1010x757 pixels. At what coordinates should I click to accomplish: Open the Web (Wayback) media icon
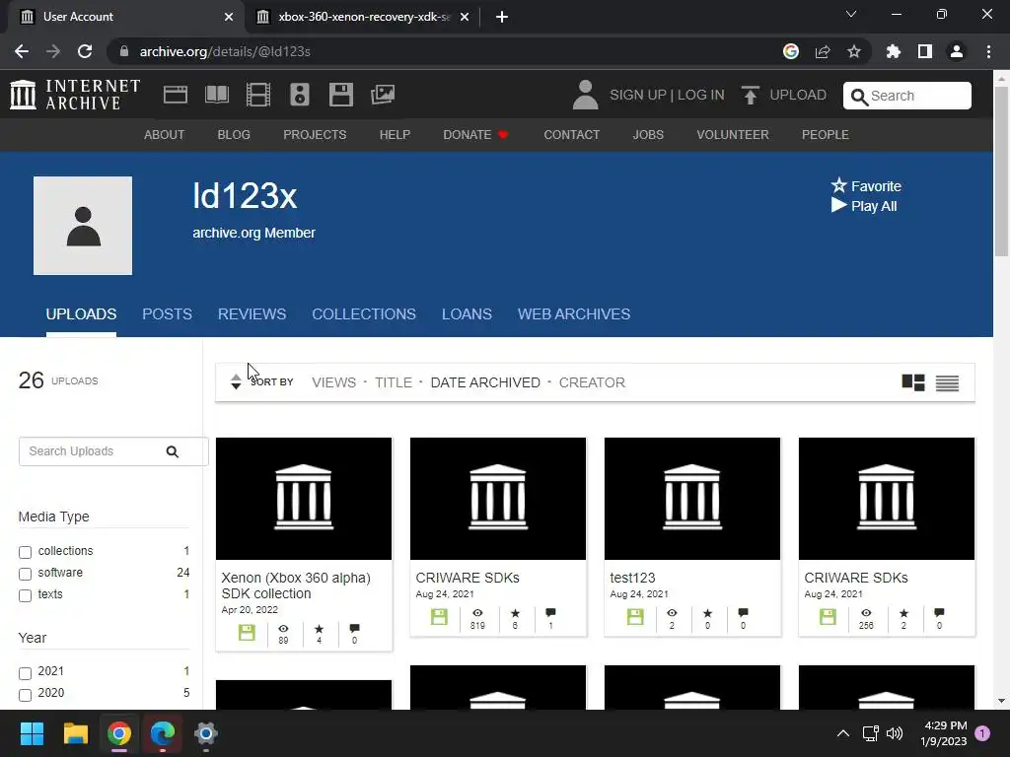pyautogui.click(x=176, y=95)
